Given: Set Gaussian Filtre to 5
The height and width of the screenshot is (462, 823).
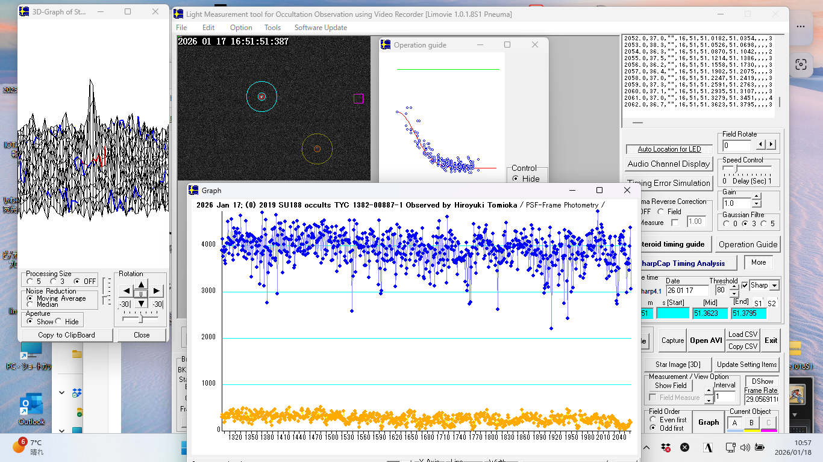Looking at the screenshot, I should [764, 224].
